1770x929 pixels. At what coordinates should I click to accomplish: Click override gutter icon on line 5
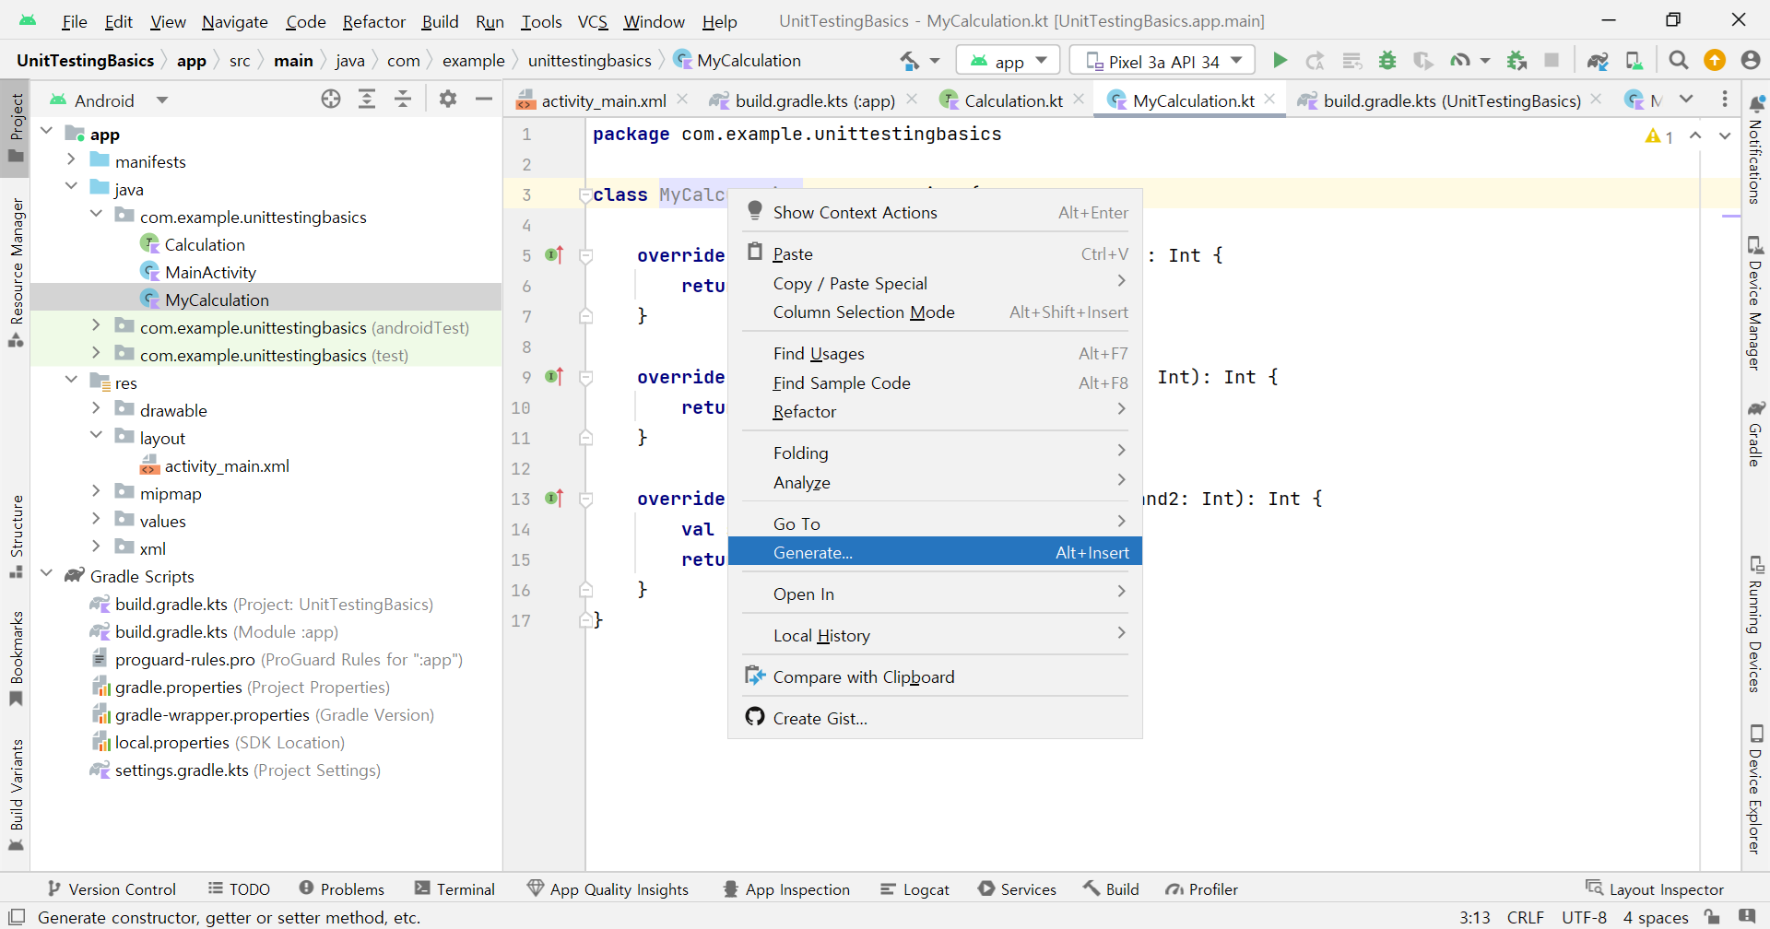[554, 255]
